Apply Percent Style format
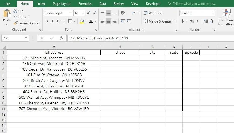Viewport: 234px width, 133px height. click(x=192, y=21)
